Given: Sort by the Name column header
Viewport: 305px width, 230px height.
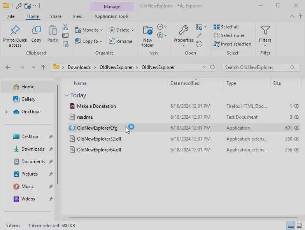Looking at the screenshot, I should [x=80, y=83].
